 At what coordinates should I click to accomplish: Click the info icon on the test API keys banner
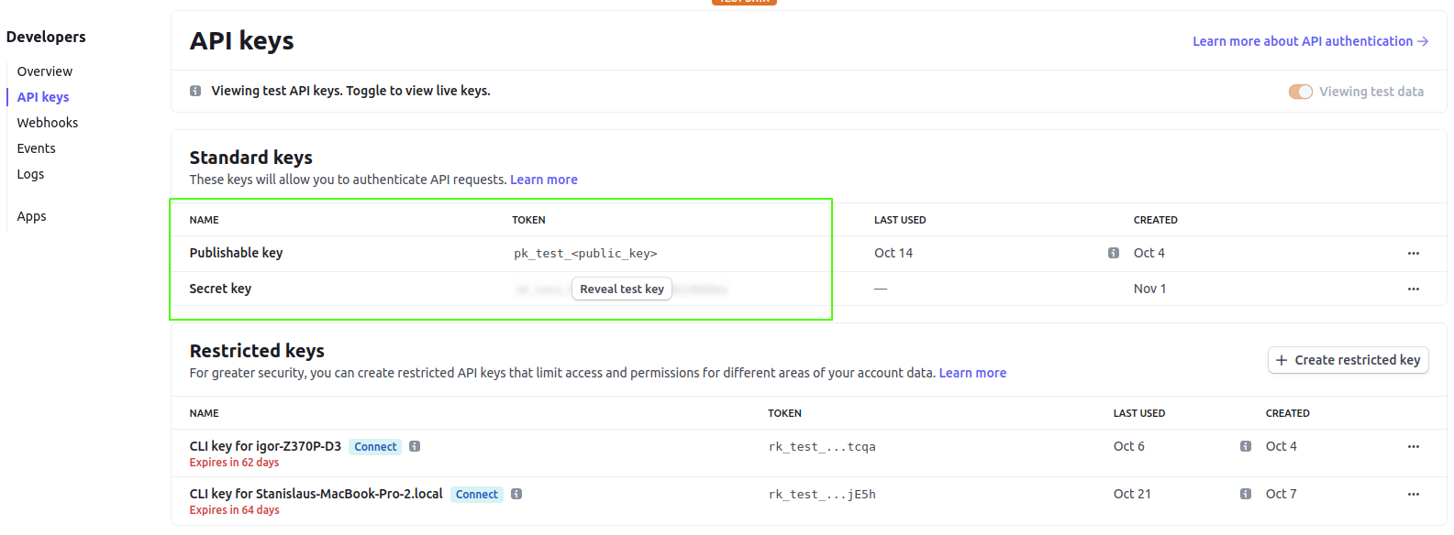(x=194, y=91)
